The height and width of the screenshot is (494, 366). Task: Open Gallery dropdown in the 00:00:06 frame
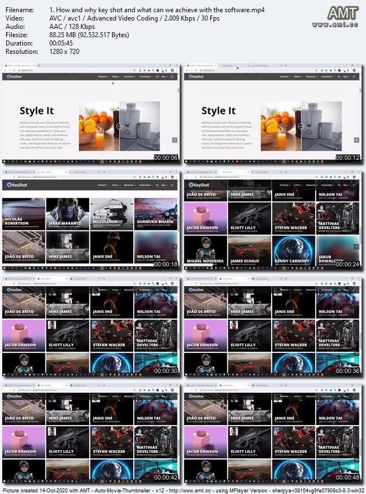point(116,77)
